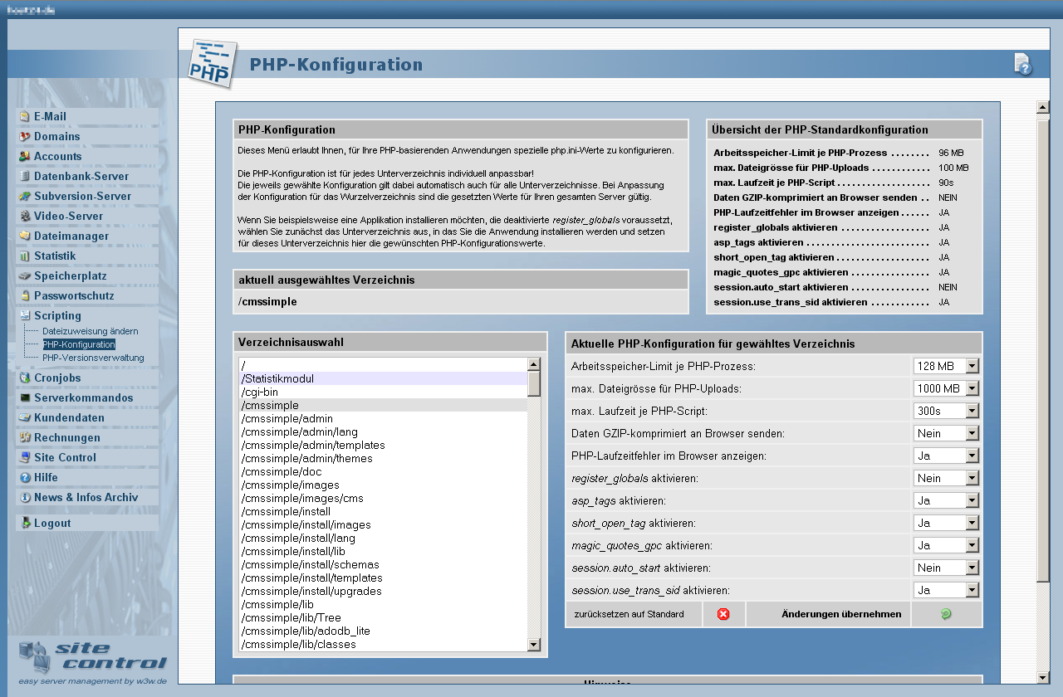Select /cmssimple/lib/classes directory
The image size is (1063, 697).
coord(383,644)
